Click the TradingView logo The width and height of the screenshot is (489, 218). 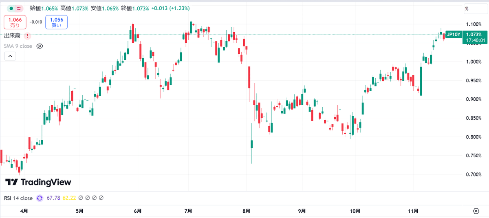pos(38,182)
